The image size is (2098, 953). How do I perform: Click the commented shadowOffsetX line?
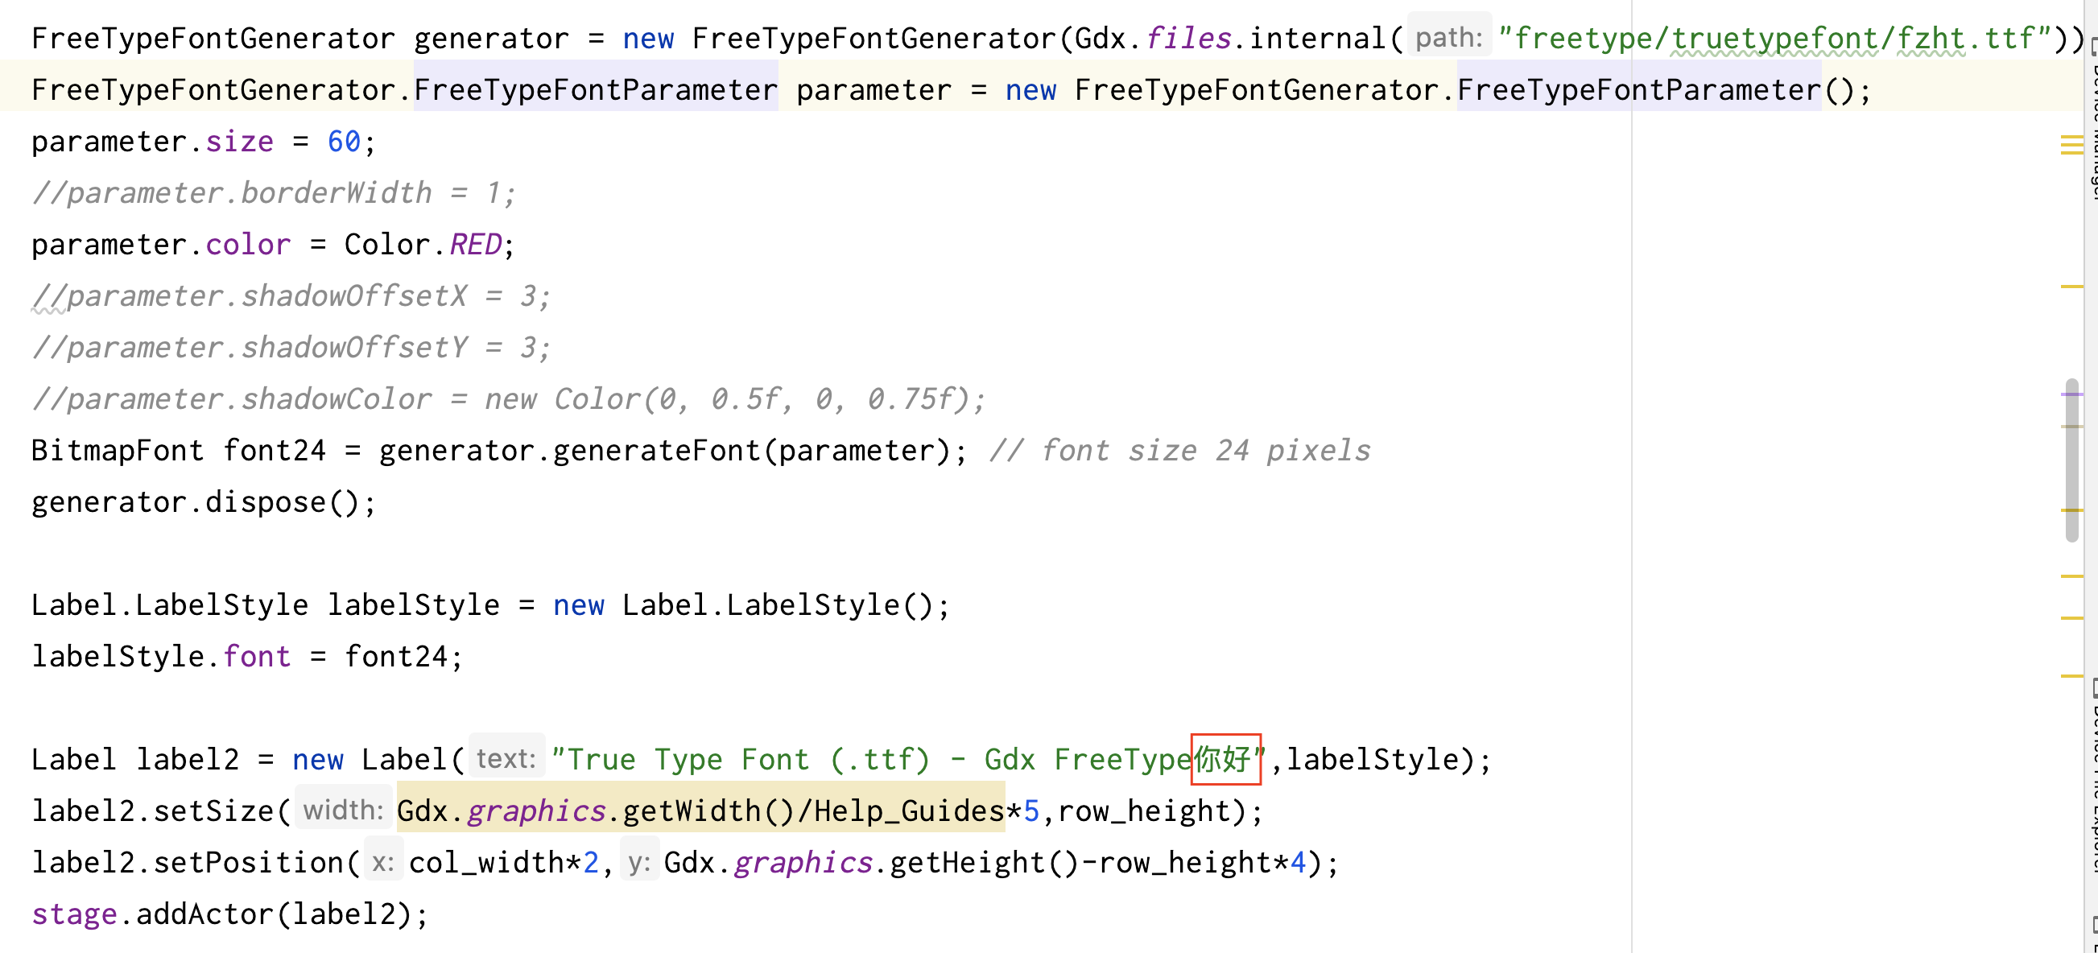click(x=291, y=295)
